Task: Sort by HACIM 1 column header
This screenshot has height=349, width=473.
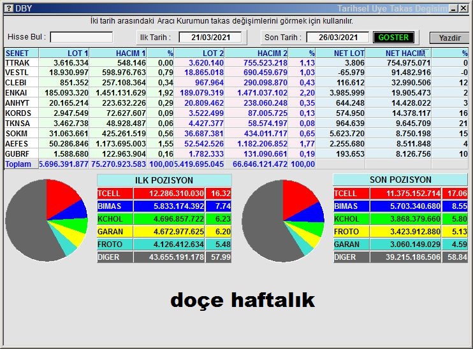Action: point(118,53)
